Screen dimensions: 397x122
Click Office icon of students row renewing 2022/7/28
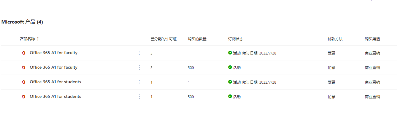[x=23, y=82]
